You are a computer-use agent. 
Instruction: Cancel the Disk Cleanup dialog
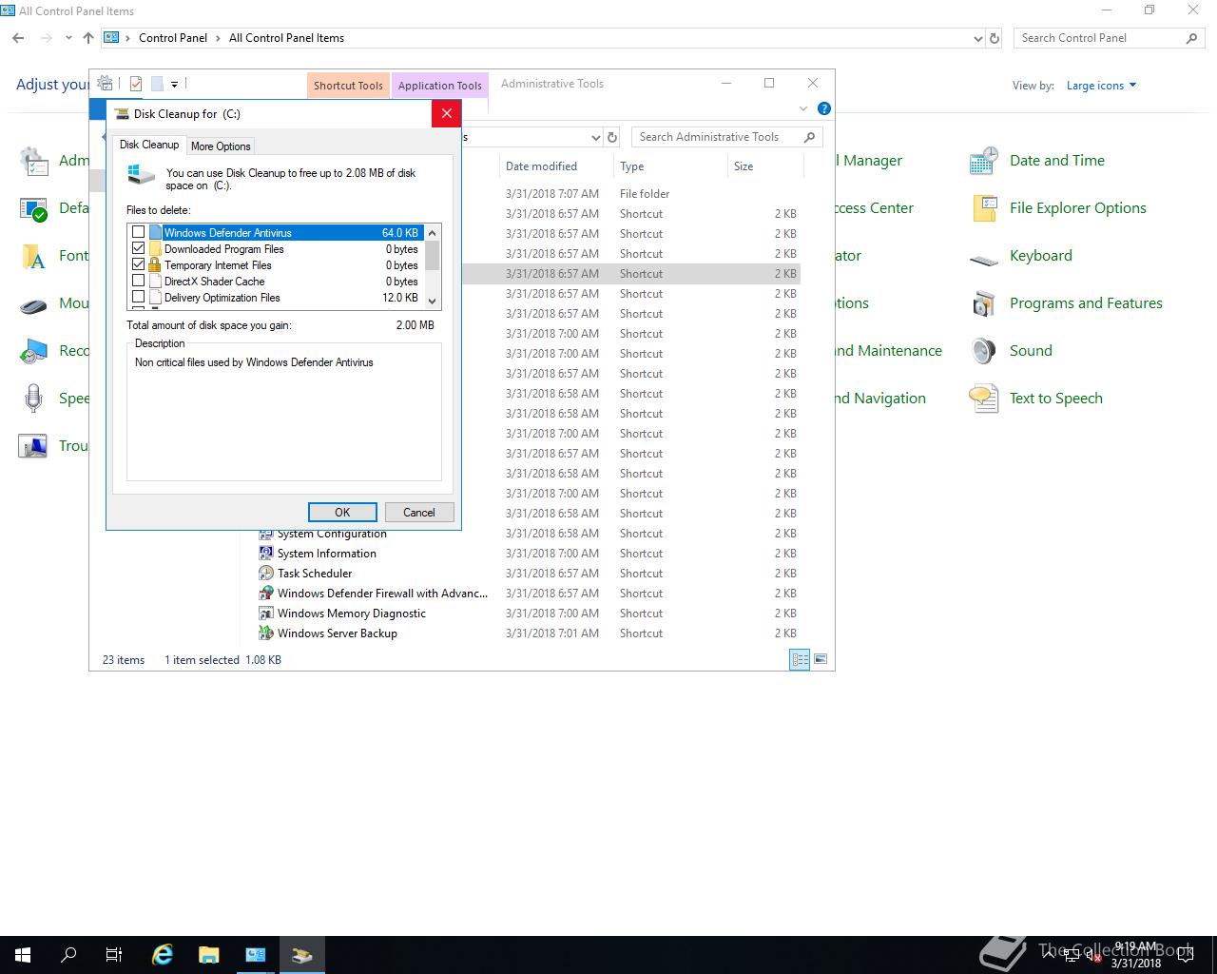coord(418,512)
